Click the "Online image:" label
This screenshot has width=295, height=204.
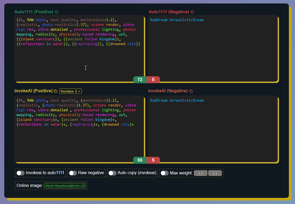[30, 186]
